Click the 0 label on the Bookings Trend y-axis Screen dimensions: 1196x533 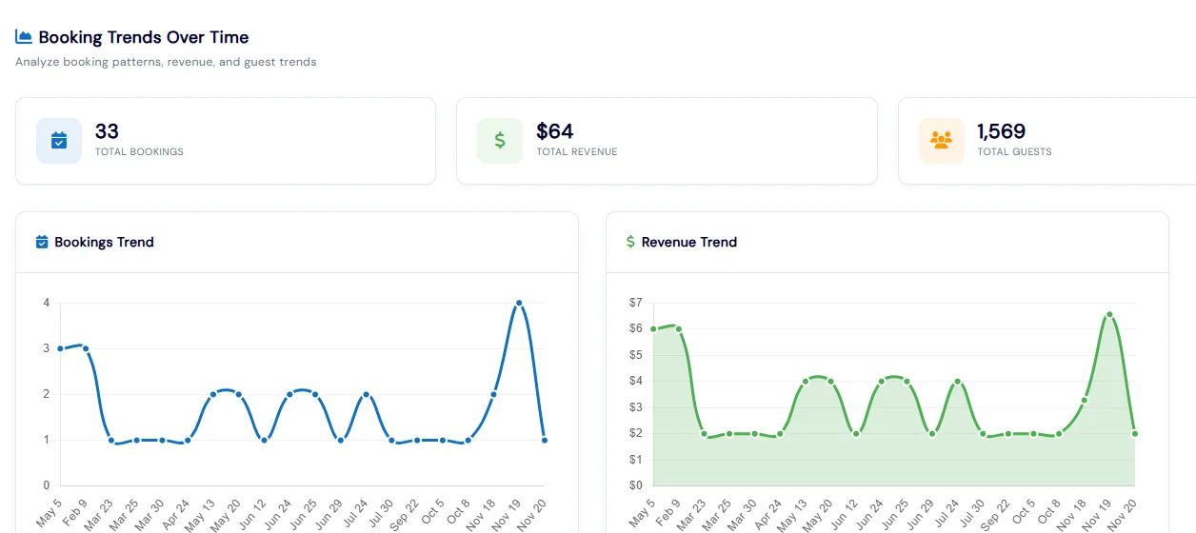pos(46,485)
